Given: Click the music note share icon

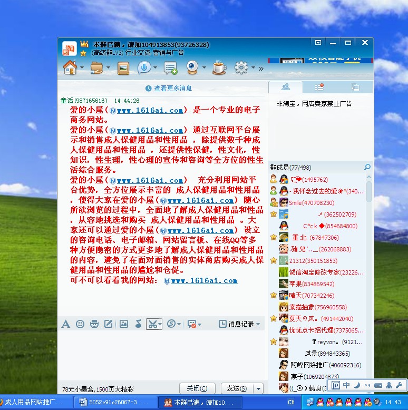Looking at the screenshot, I should (138, 324).
